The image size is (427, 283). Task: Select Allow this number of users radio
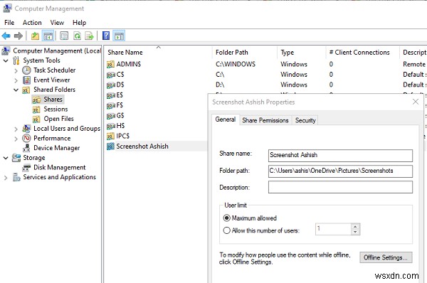pyautogui.click(x=226, y=230)
